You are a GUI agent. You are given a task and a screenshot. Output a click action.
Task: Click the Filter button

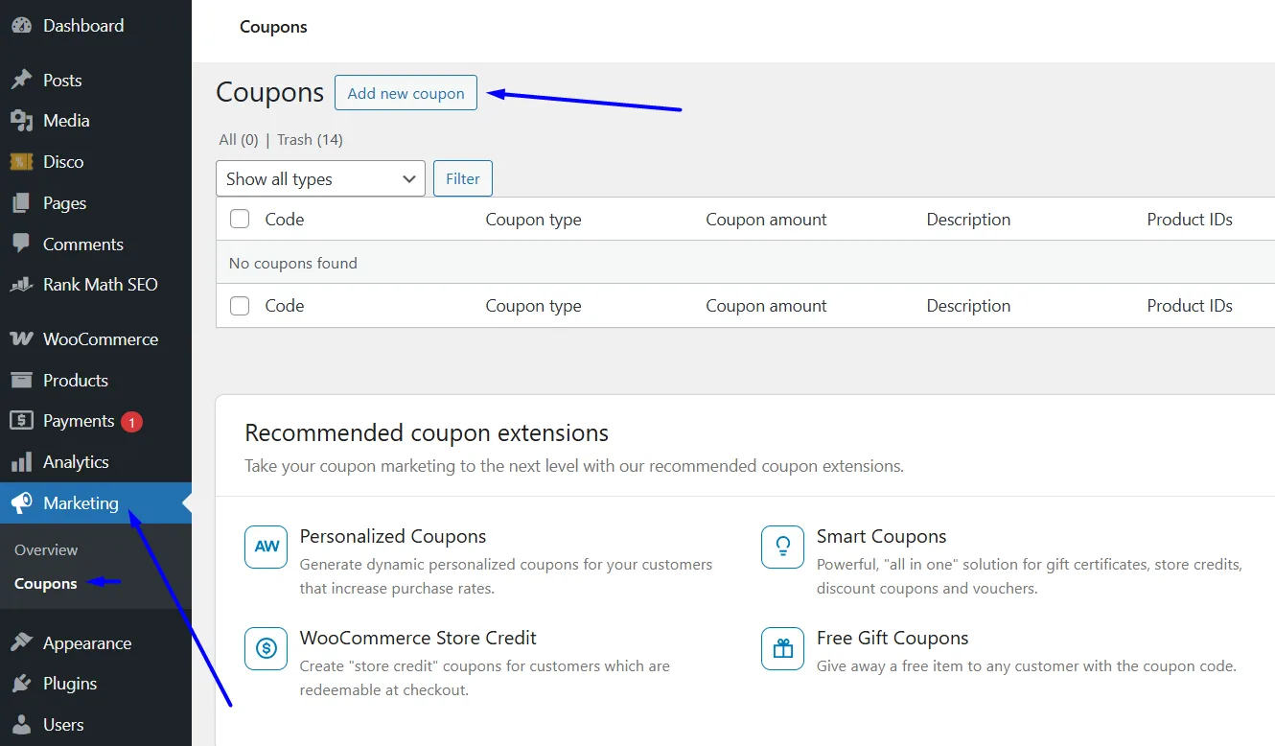coord(463,178)
